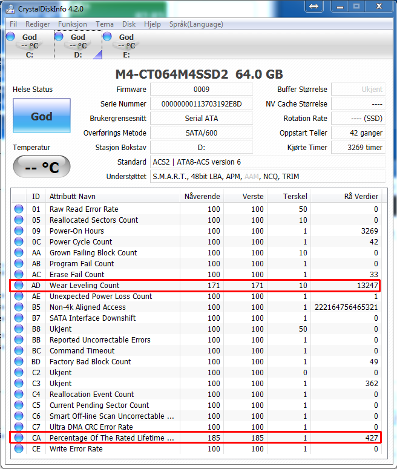
Task: Click the Nåverende column header
Action: 202,196
